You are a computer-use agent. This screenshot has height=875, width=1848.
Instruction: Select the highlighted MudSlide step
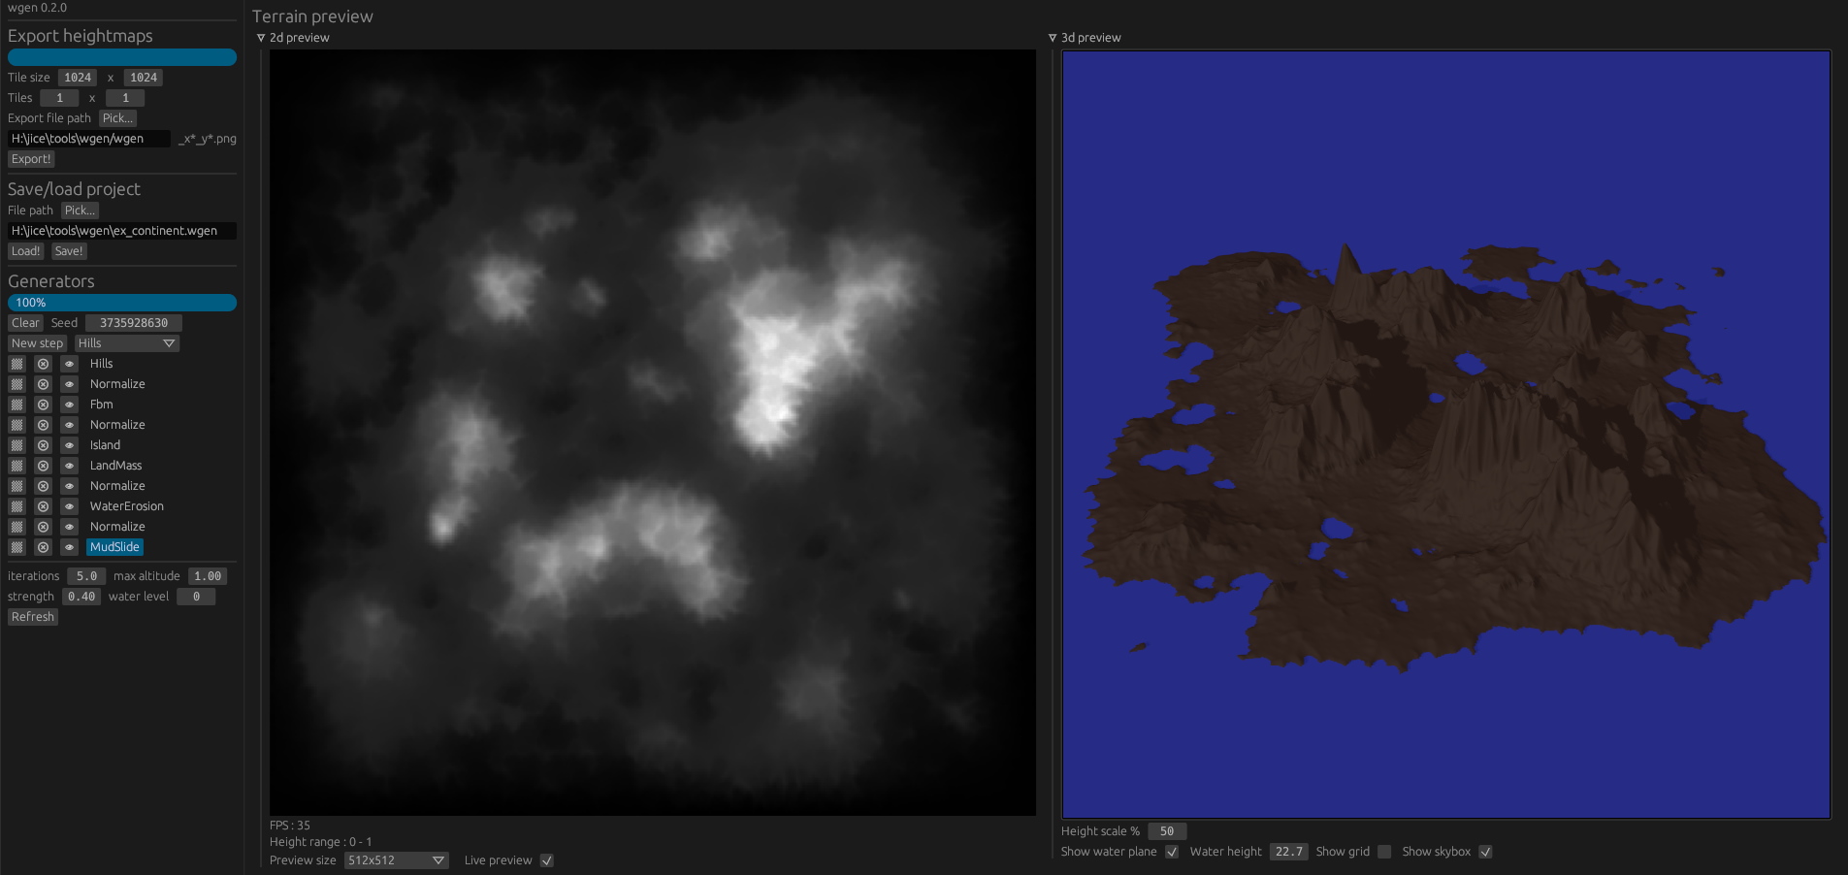114,547
